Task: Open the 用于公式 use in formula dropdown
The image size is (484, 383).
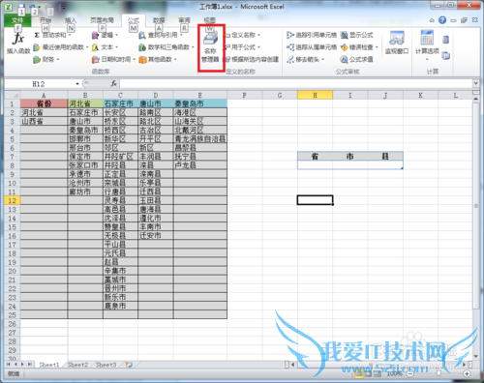Action: (242, 47)
